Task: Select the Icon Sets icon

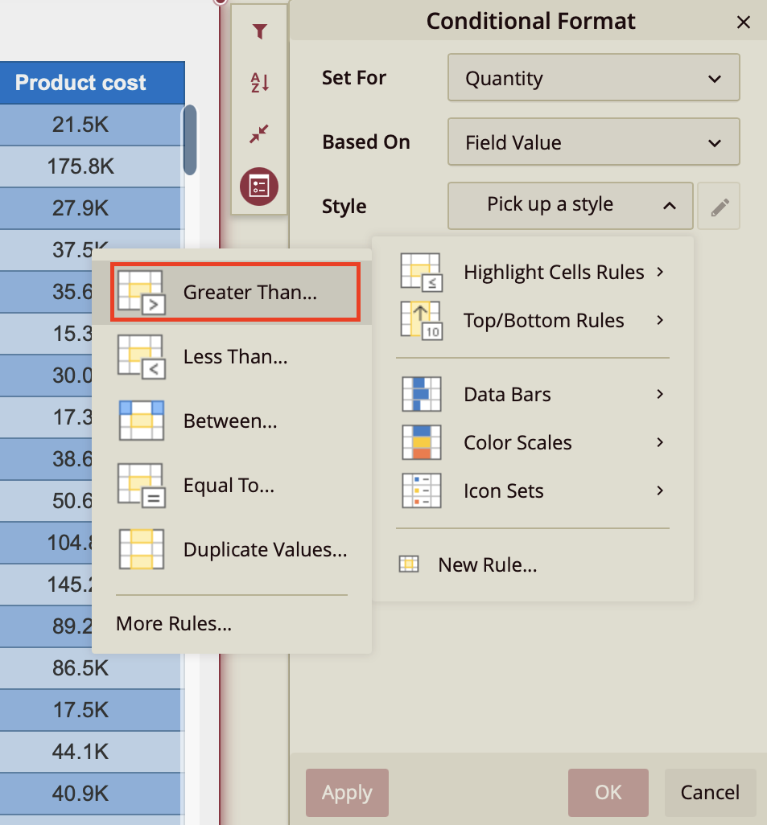Action: coord(421,490)
